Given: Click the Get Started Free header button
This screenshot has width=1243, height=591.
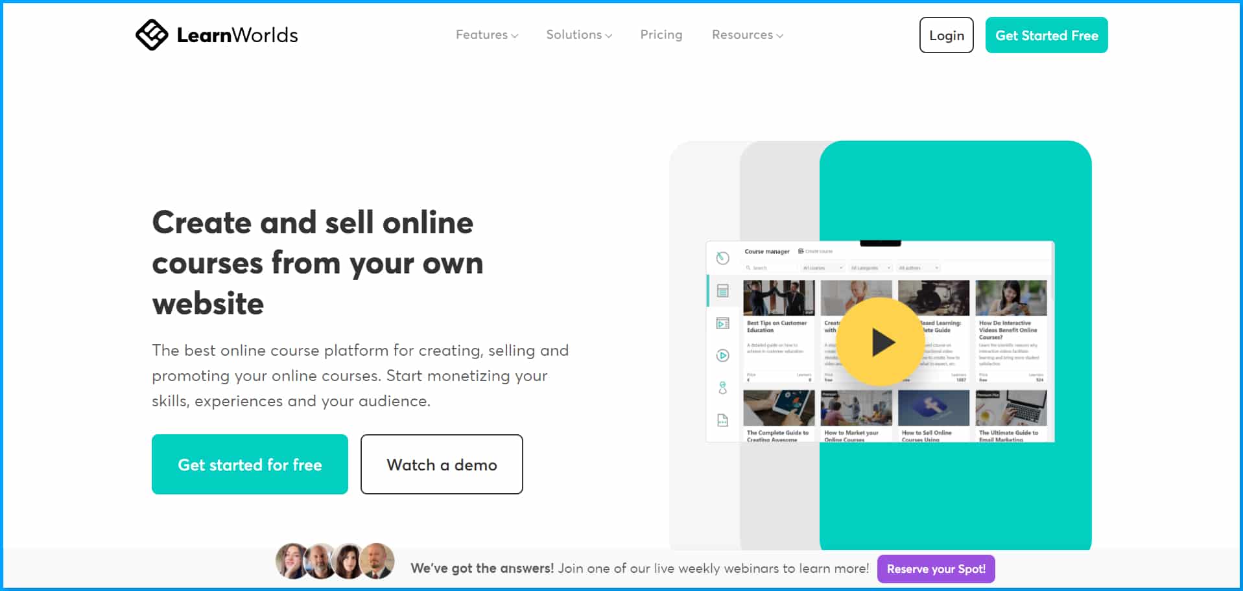Looking at the screenshot, I should (x=1046, y=35).
